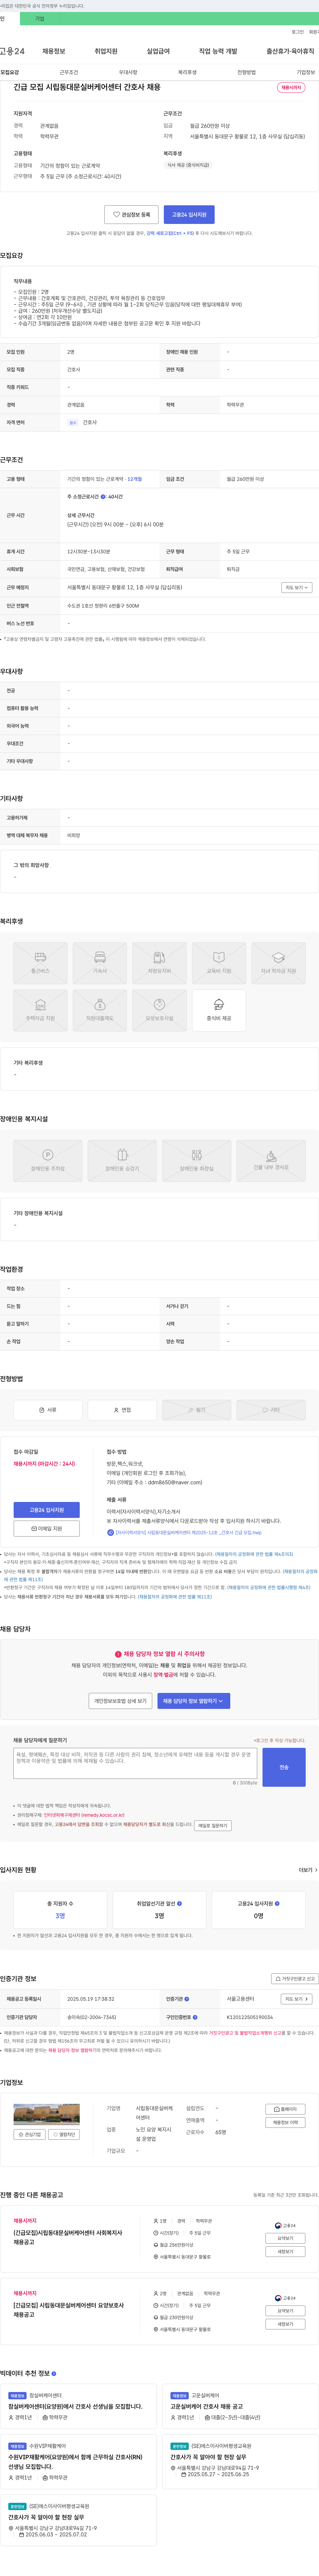The width and height of the screenshot is (319, 2576).
Task: Switch to the 복리후생 tab
Action: (x=187, y=72)
